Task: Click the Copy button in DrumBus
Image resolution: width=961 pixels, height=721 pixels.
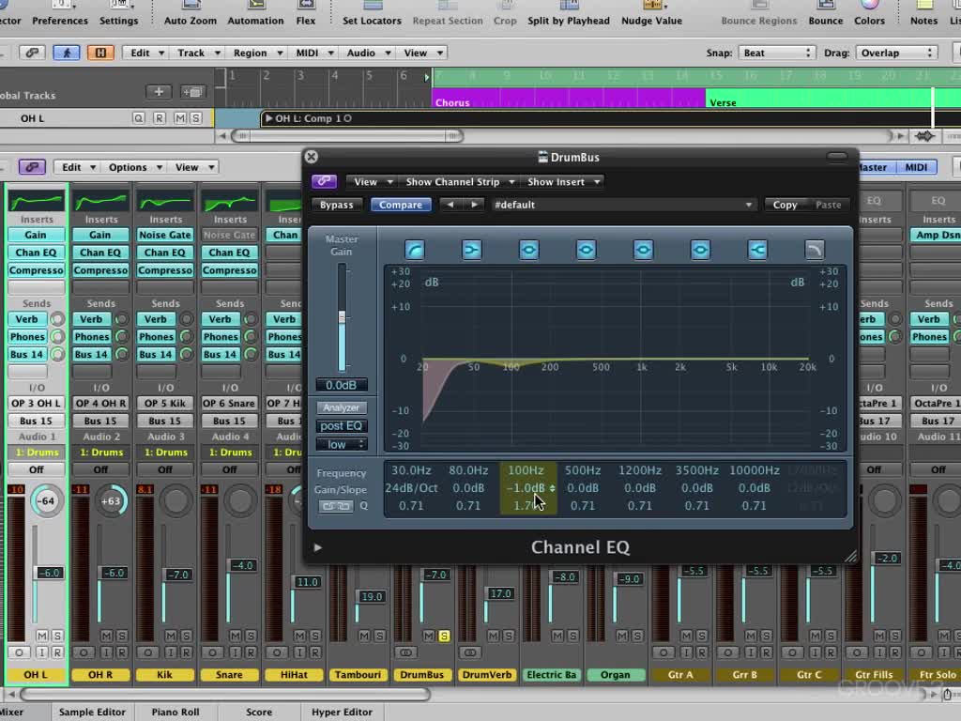Action: [785, 205]
